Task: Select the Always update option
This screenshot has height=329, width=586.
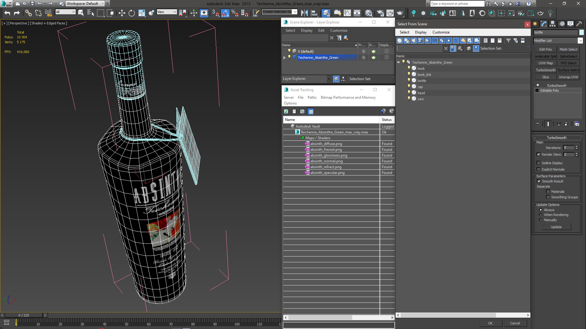Action: coord(541,210)
